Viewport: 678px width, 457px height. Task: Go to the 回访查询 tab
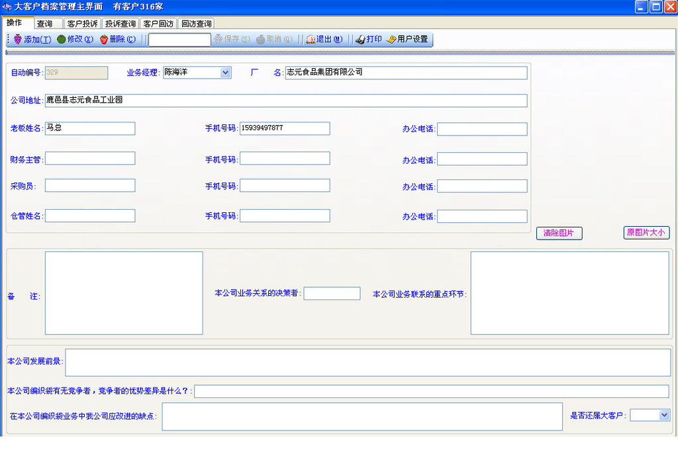196,24
